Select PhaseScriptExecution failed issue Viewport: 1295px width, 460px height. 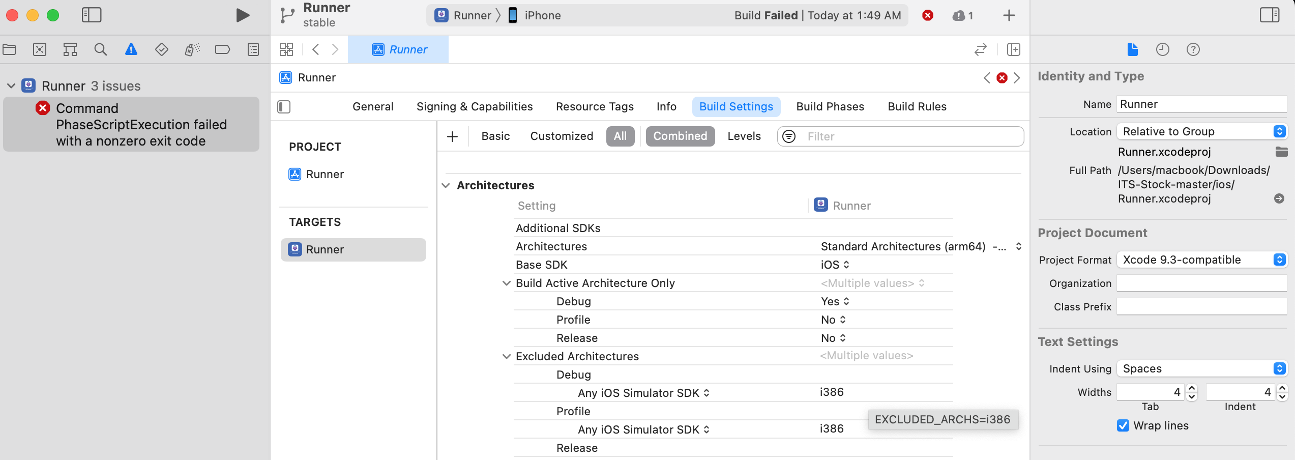click(x=131, y=124)
